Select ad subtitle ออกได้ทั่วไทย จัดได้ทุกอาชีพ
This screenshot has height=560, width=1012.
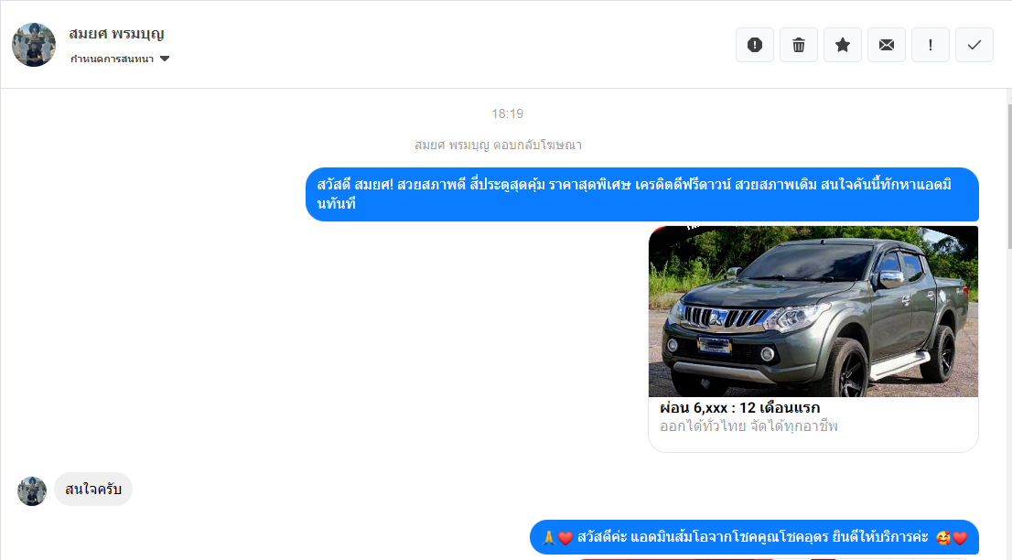point(748,426)
